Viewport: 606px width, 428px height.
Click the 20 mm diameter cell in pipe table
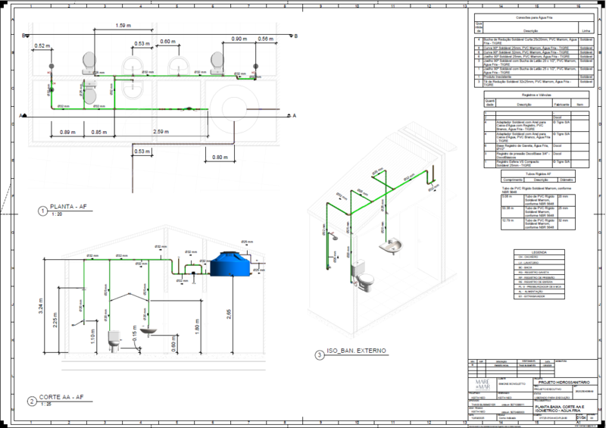pos(566,200)
